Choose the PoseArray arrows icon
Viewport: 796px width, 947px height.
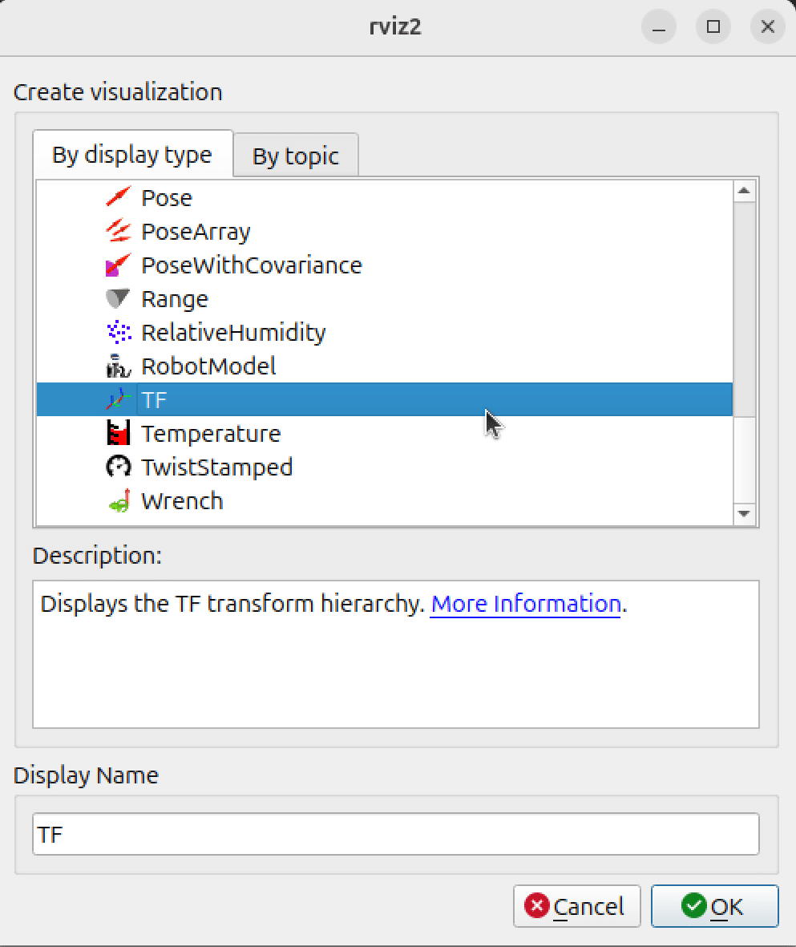pyautogui.click(x=119, y=231)
